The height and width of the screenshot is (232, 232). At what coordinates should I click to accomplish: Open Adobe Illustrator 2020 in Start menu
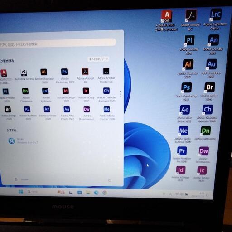(x=44, y=76)
